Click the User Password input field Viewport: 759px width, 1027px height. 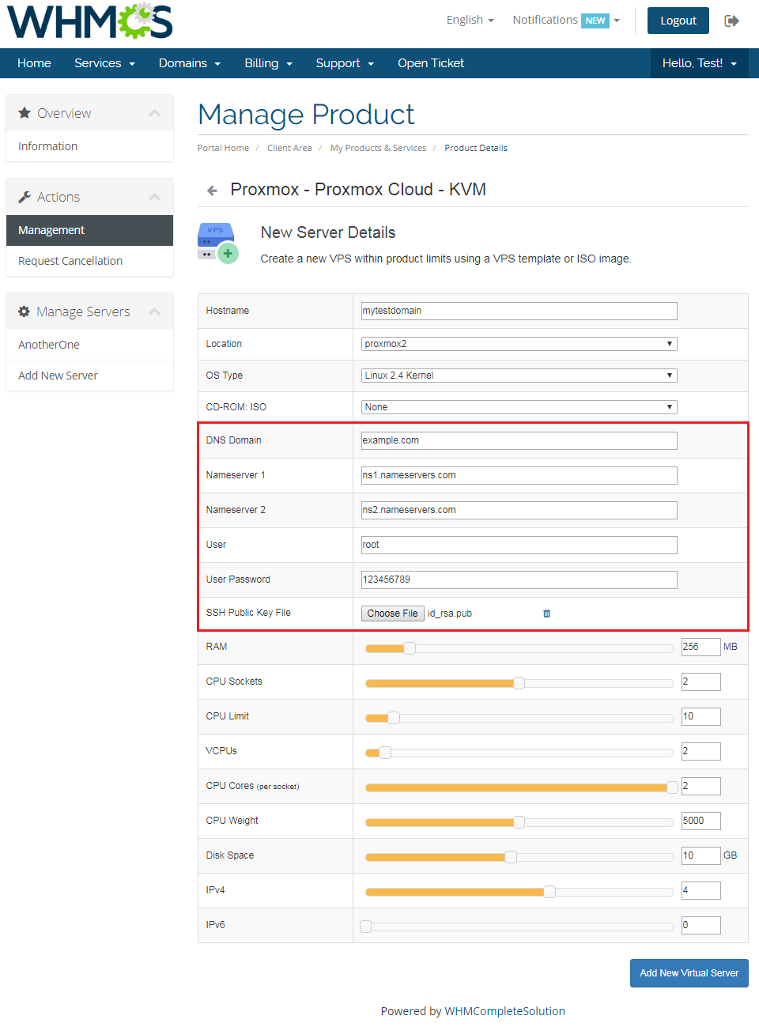click(x=519, y=580)
